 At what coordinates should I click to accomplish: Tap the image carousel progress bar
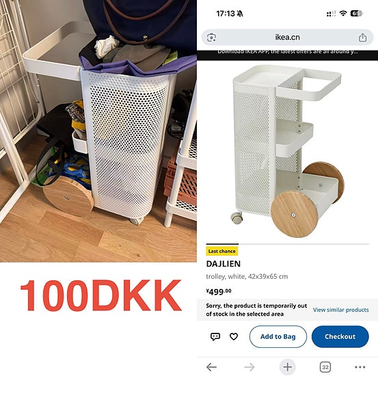coord(288,243)
